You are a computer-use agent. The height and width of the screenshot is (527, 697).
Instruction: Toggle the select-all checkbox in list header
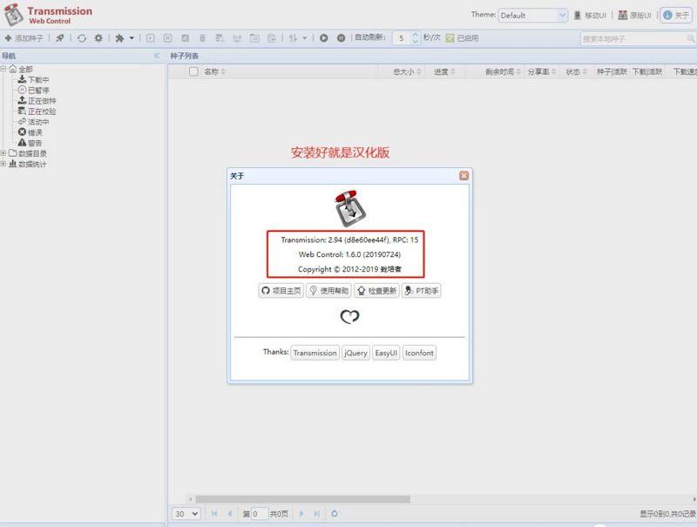(x=193, y=71)
